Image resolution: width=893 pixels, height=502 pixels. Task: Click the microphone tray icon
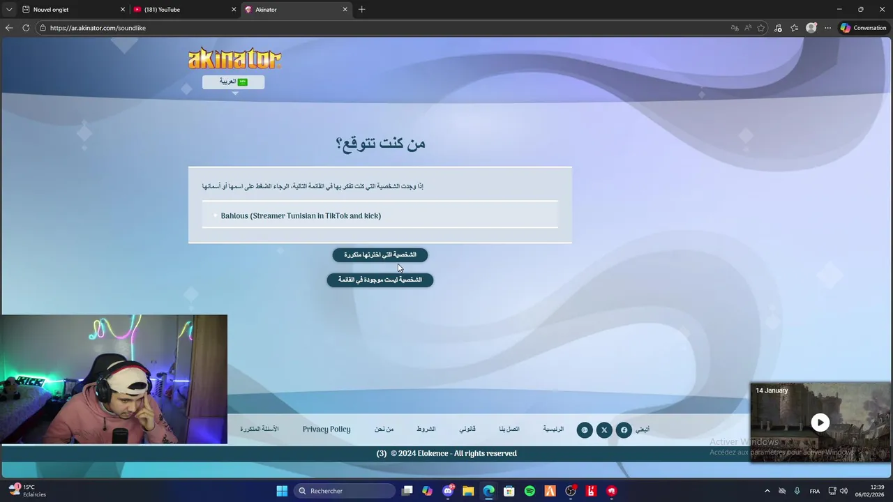click(797, 491)
